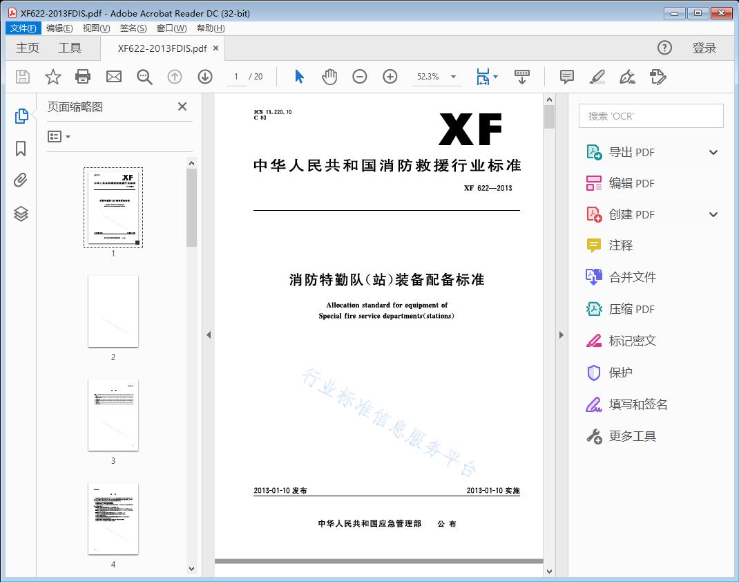Switch to the 工具 tab
739x582 pixels.
click(70, 48)
